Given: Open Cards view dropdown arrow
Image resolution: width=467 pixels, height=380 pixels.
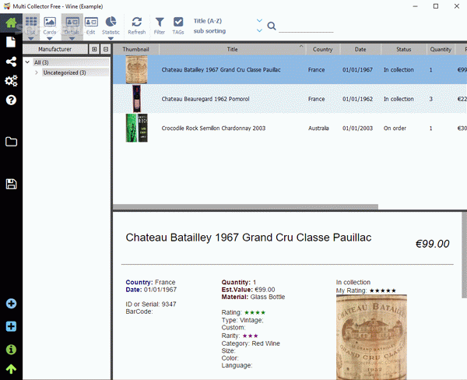Looking at the screenshot, I should point(50,38).
